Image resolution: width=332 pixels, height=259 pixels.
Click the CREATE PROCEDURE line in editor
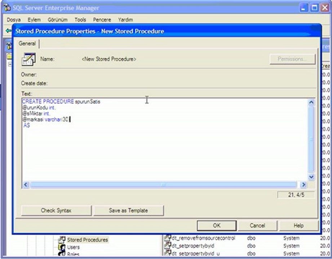[61, 101]
